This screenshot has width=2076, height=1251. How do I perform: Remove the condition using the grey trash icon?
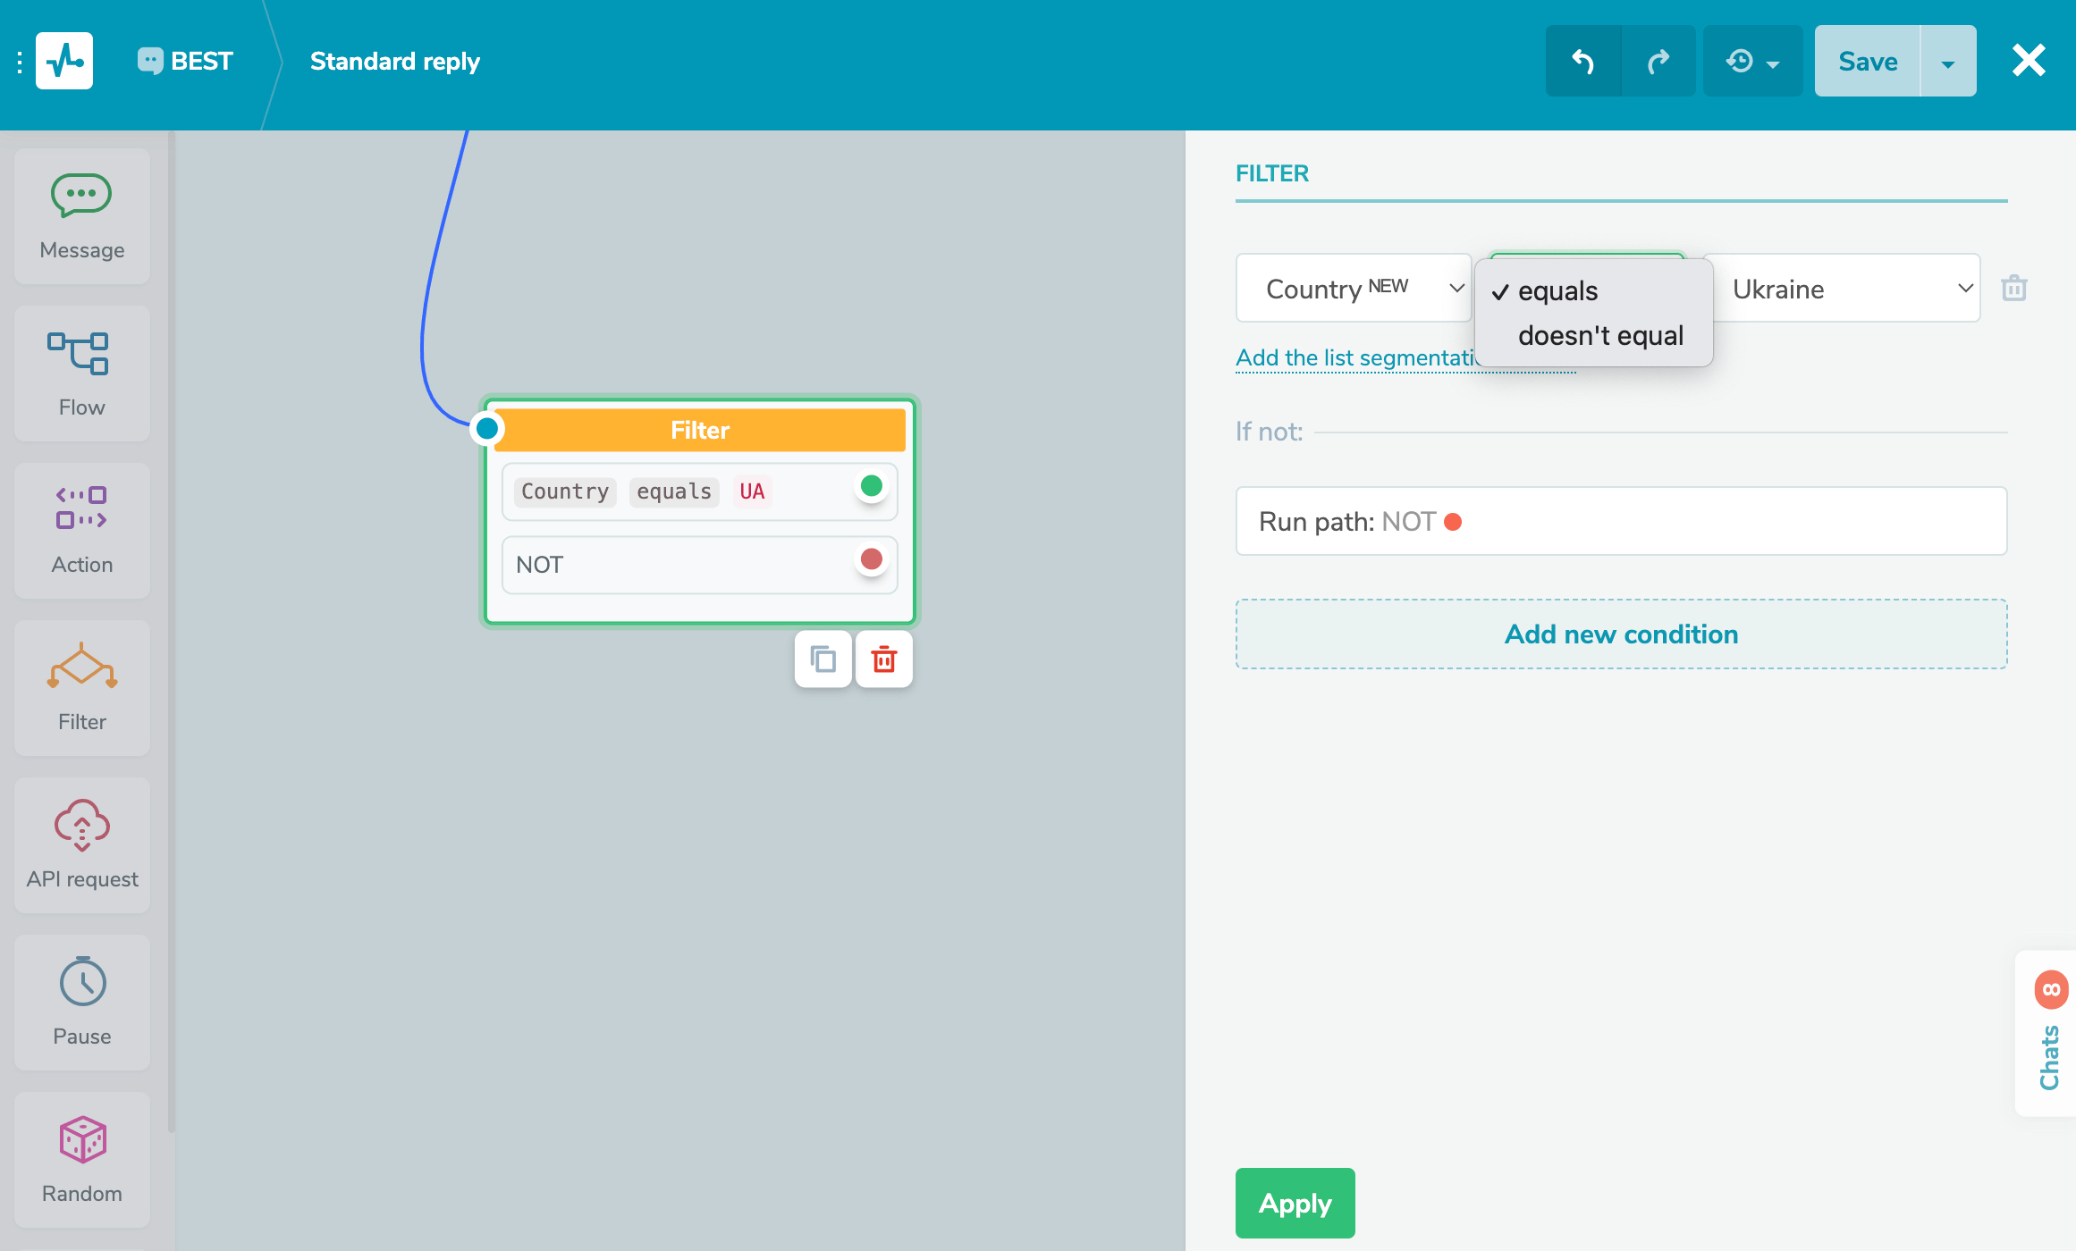pyautogui.click(x=2013, y=289)
